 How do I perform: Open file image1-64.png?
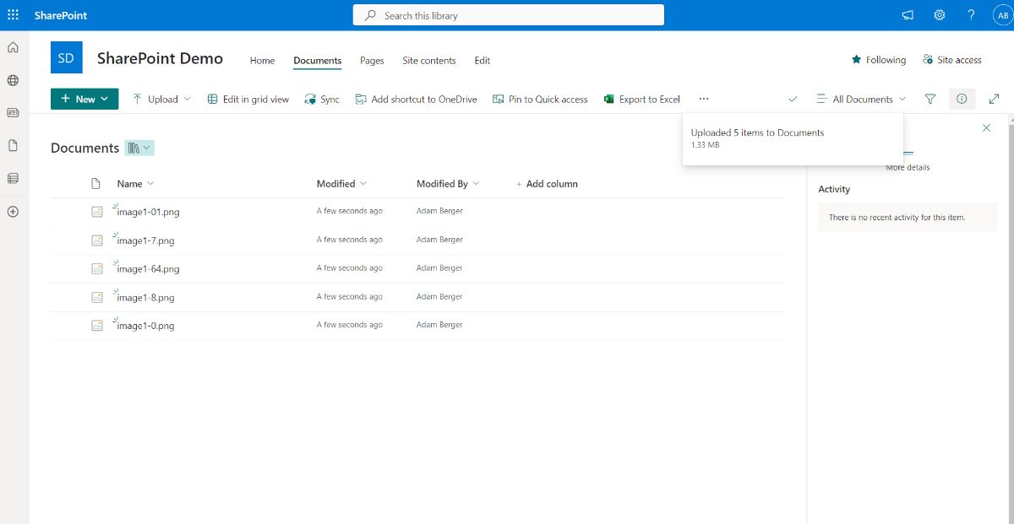(148, 268)
